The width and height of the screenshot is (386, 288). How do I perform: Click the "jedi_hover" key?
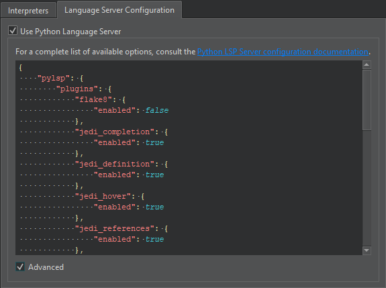click(x=103, y=197)
